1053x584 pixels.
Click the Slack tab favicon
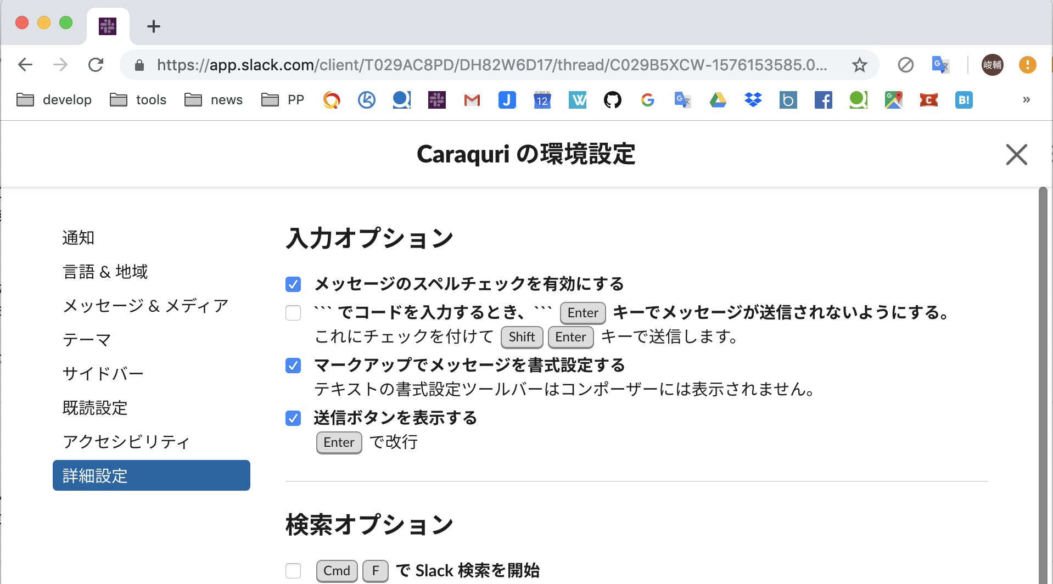coord(108,26)
